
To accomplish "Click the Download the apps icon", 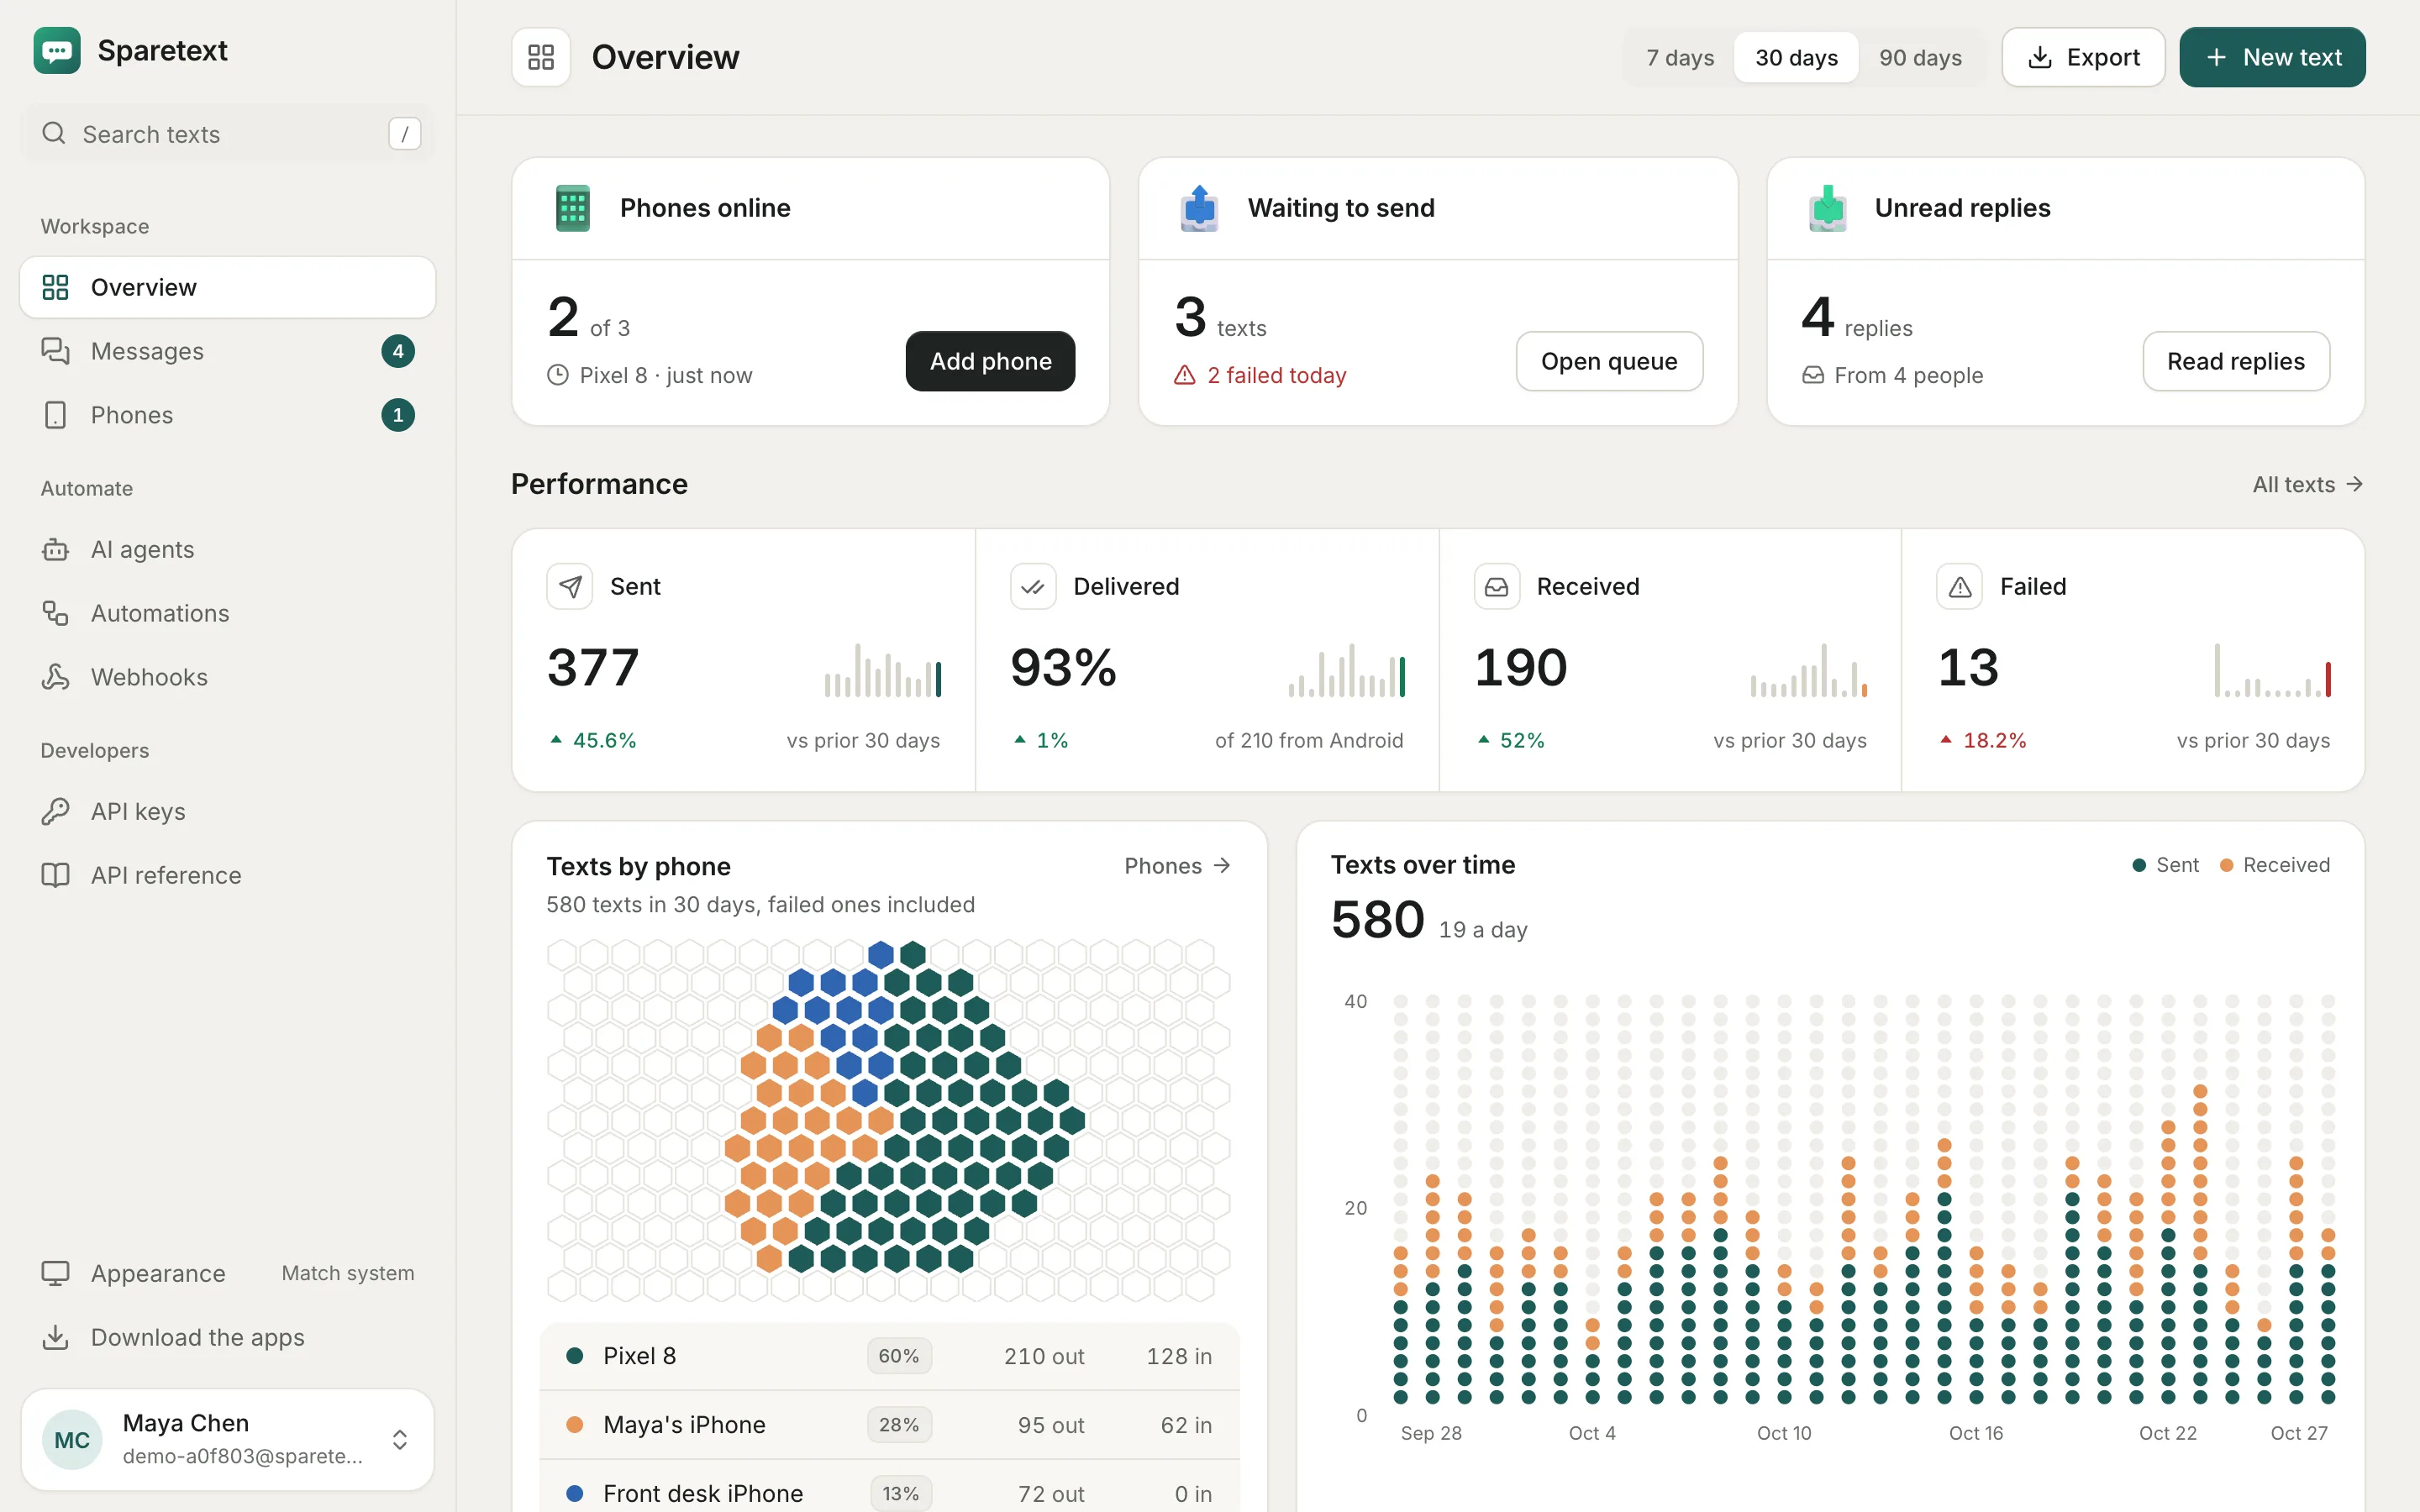I will click(55, 1337).
